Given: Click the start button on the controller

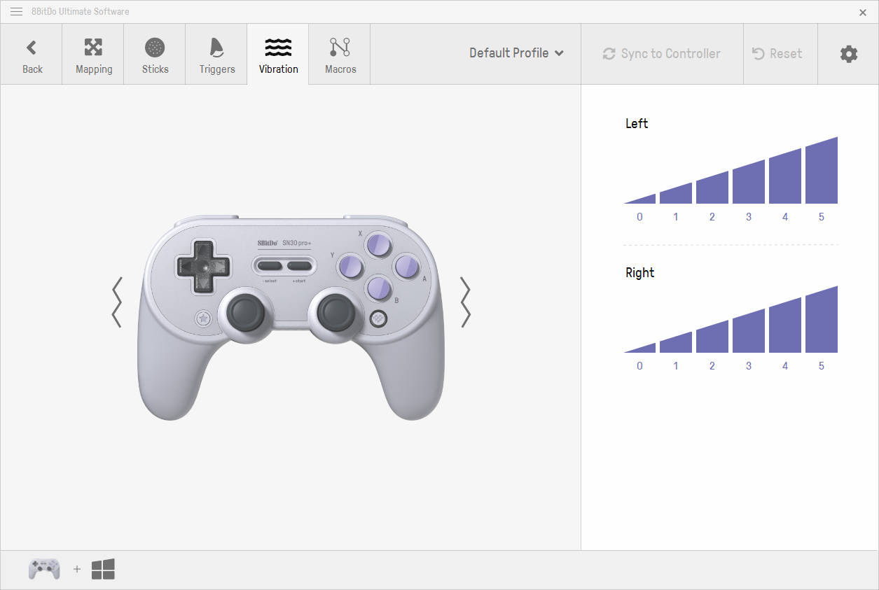Looking at the screenshot, I should tap(299, 266).
